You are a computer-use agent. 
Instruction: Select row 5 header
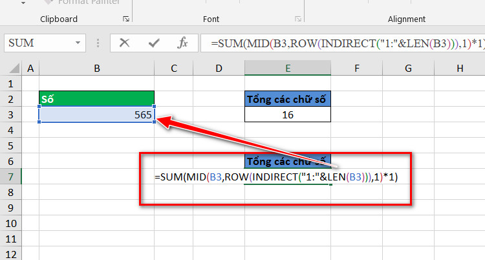pos(11,146)
